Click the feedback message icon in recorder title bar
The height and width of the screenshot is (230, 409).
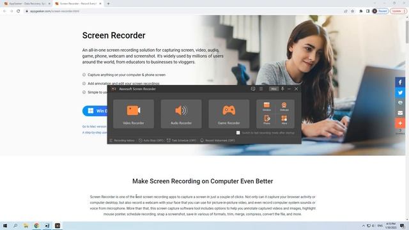point(253,89)
